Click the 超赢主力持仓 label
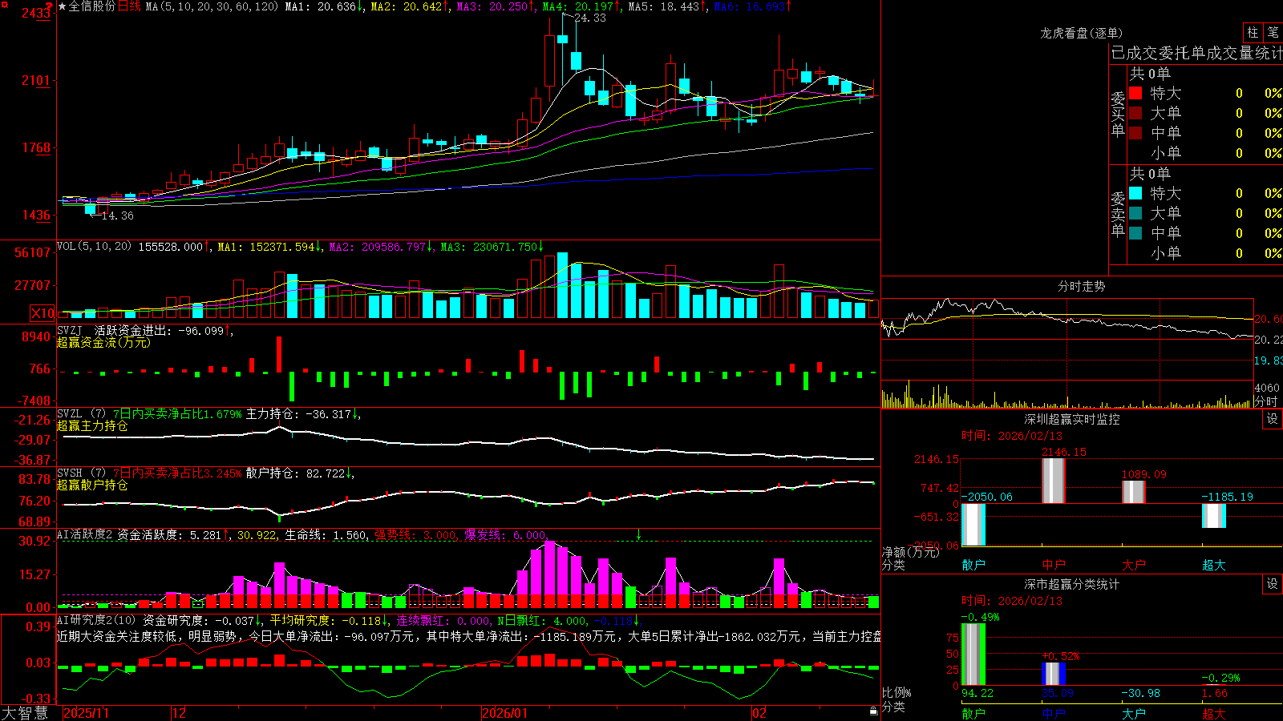1283x721 pixels. pyautogui.click(x=92, y=425)
